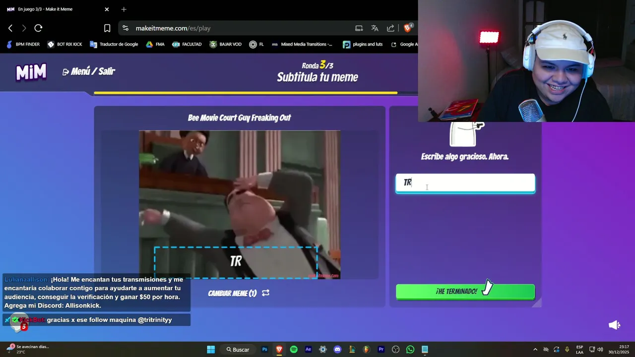Open Brave Shields lion icon

click(x=408, y=28)
